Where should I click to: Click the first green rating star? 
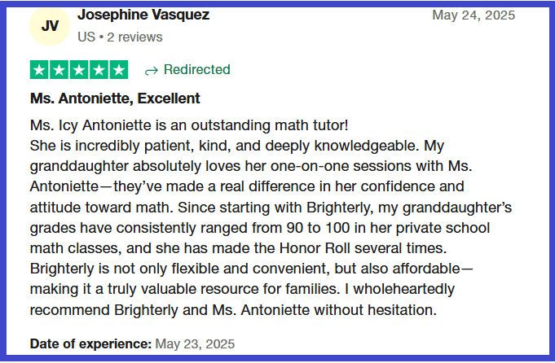point(40,70)
